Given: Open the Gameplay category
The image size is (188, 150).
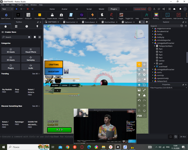Looking at the screenshot, I should [x=30, y=59].
